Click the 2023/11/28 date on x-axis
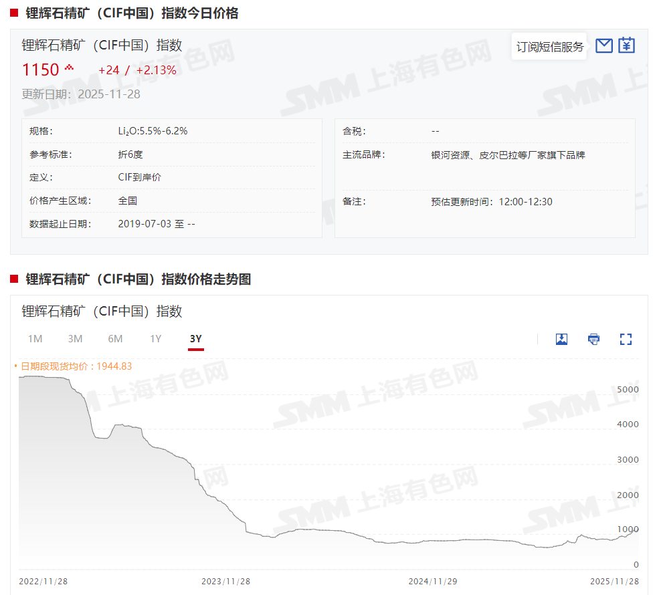Screen dimensions: 653x595 (225, 582)
